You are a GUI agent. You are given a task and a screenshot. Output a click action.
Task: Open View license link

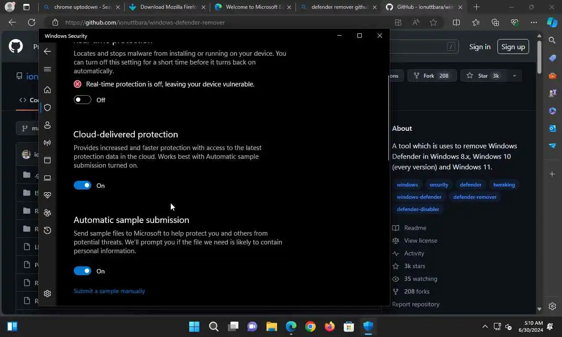415,240
